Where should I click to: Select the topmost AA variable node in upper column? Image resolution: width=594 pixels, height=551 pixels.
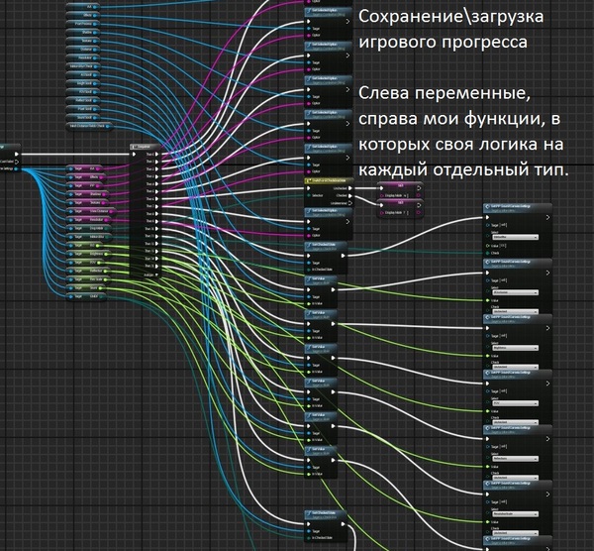tap(81, 6)
